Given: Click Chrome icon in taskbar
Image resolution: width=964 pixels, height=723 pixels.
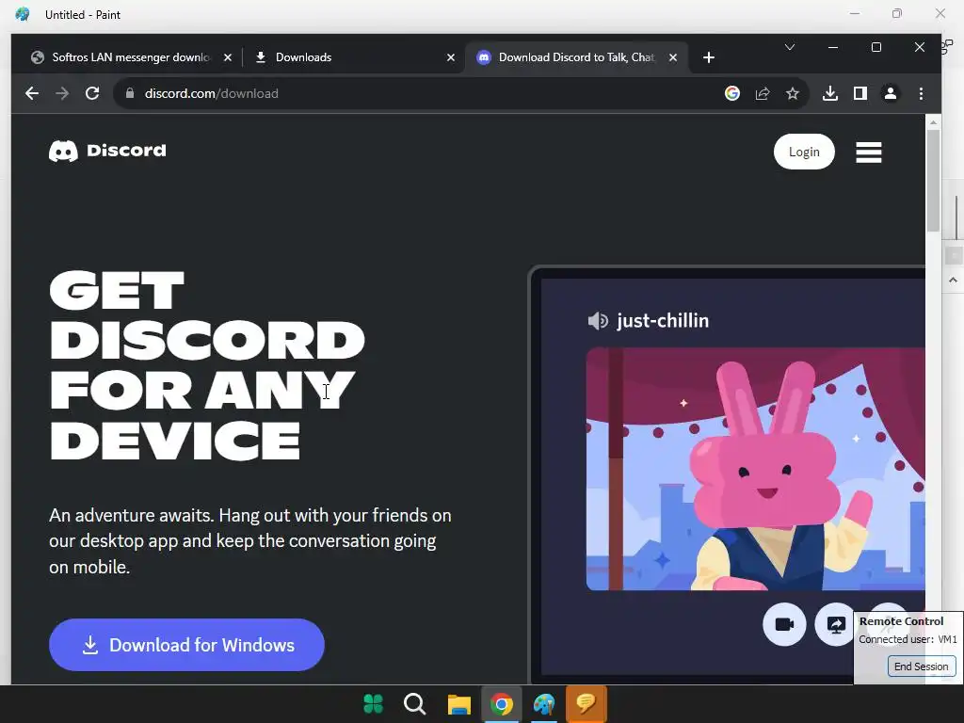Looking at the screenshot, I should pos(502,704).
